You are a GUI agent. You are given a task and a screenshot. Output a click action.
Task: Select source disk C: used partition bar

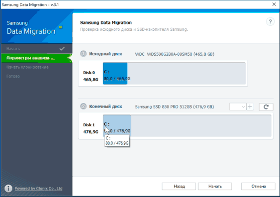click(x=115, y=74)
